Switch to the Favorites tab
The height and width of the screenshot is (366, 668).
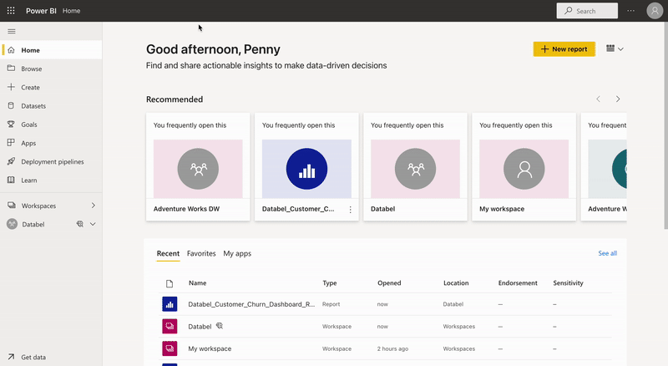[x=201, y=253]
